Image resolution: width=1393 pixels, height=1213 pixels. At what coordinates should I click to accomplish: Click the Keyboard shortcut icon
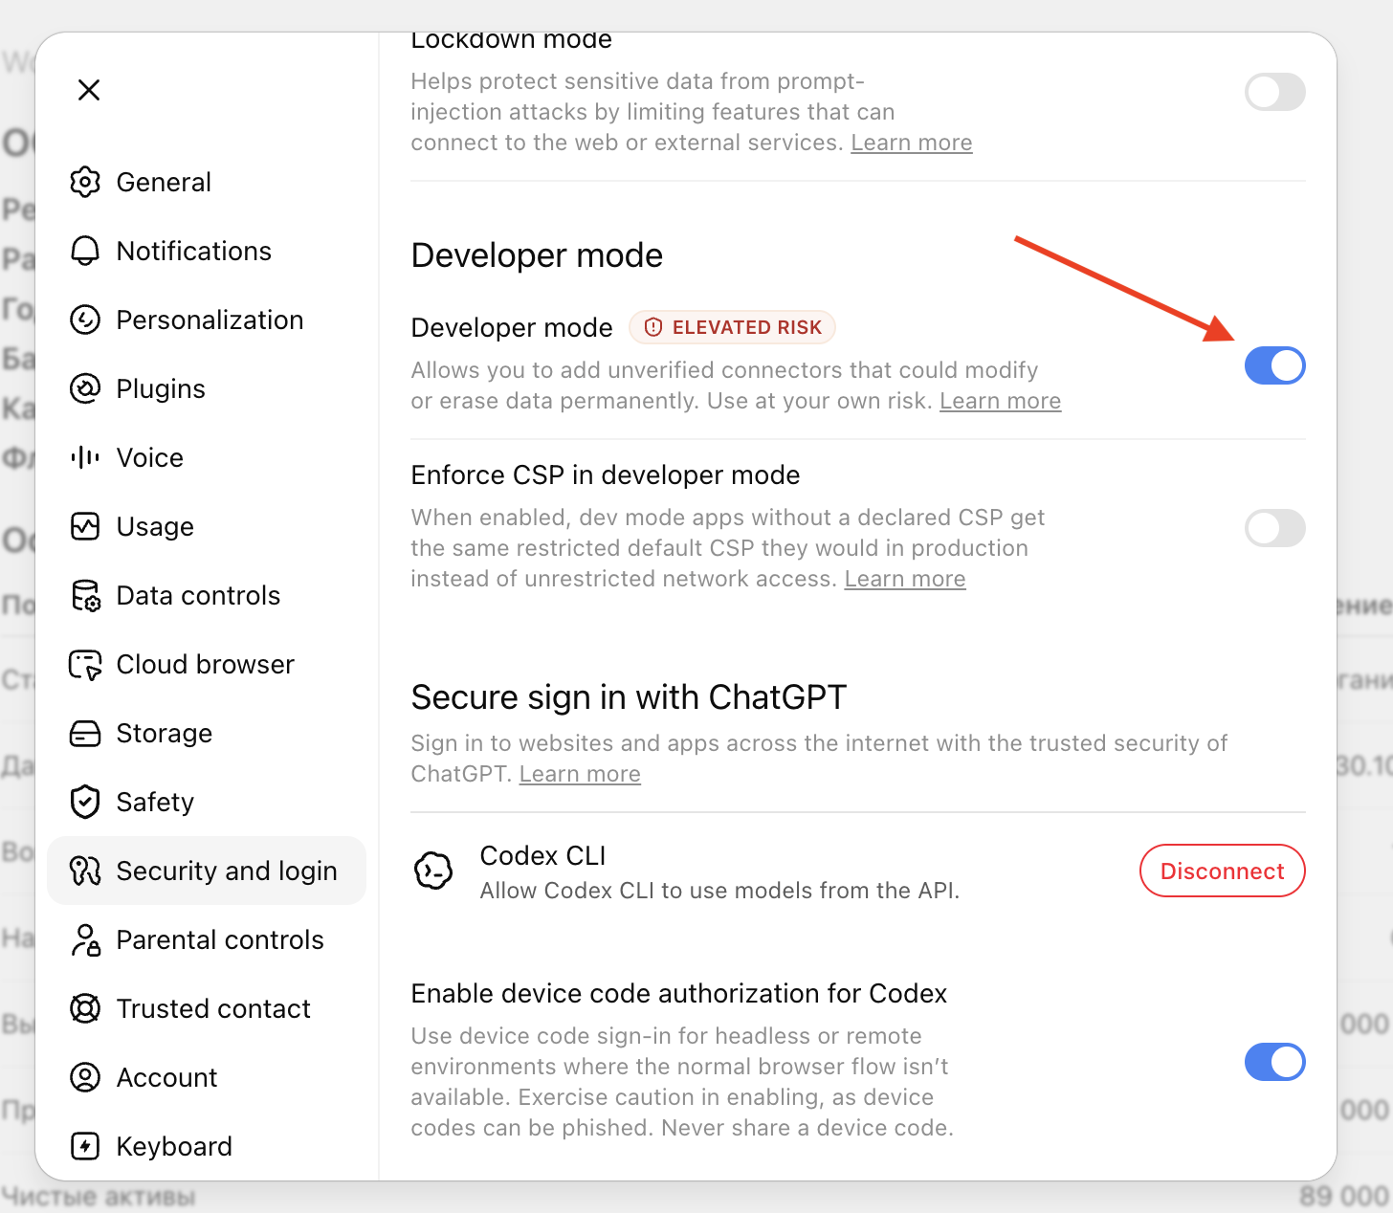[85, 1146]
